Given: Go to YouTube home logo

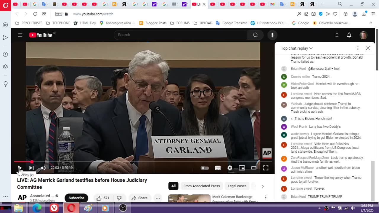Looking at the screenshot, I should coord(41,35).
